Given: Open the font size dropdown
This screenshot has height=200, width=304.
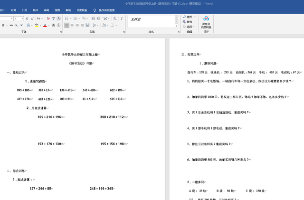Looking at the screenshot, I should coord(22,18).
